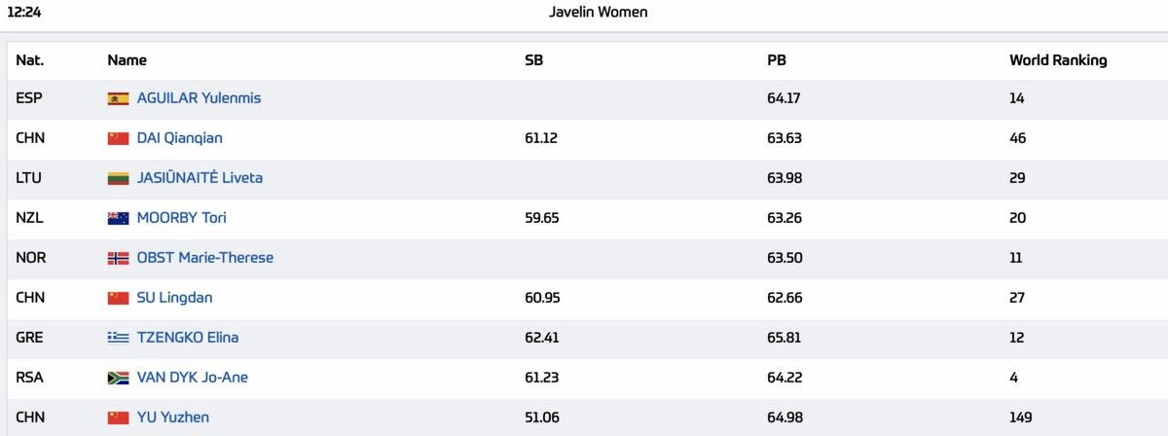
Task: Open DAI Qianqian athlete profile
Action: (x=179, y=138)
